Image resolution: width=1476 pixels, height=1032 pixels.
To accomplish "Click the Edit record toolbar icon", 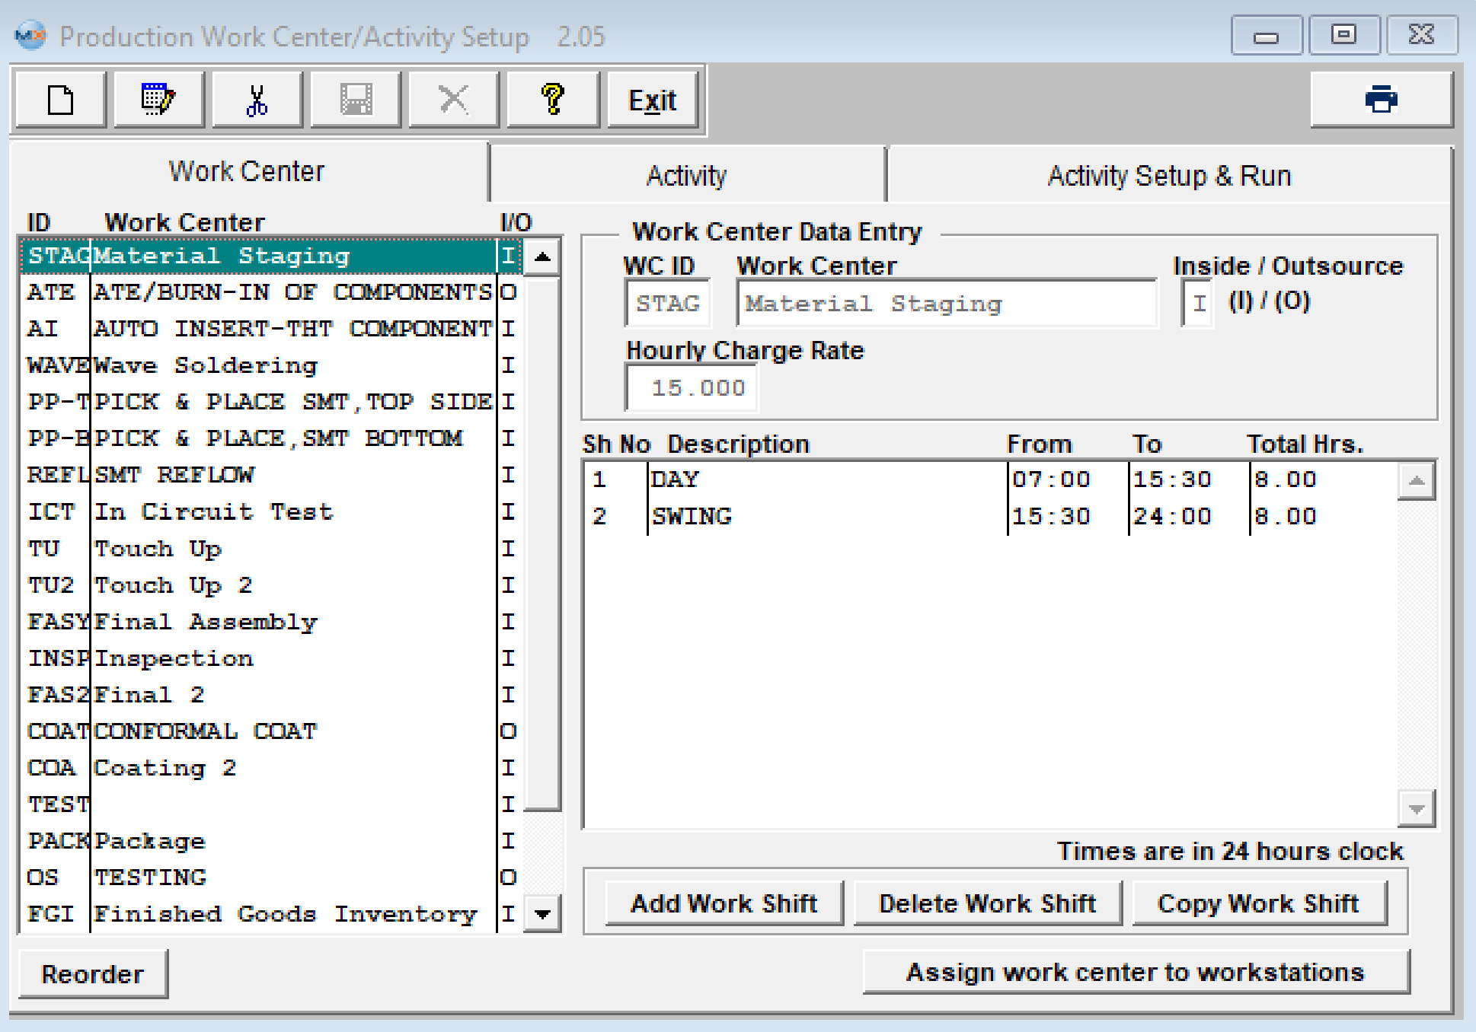I will click(x=158, y=100).
